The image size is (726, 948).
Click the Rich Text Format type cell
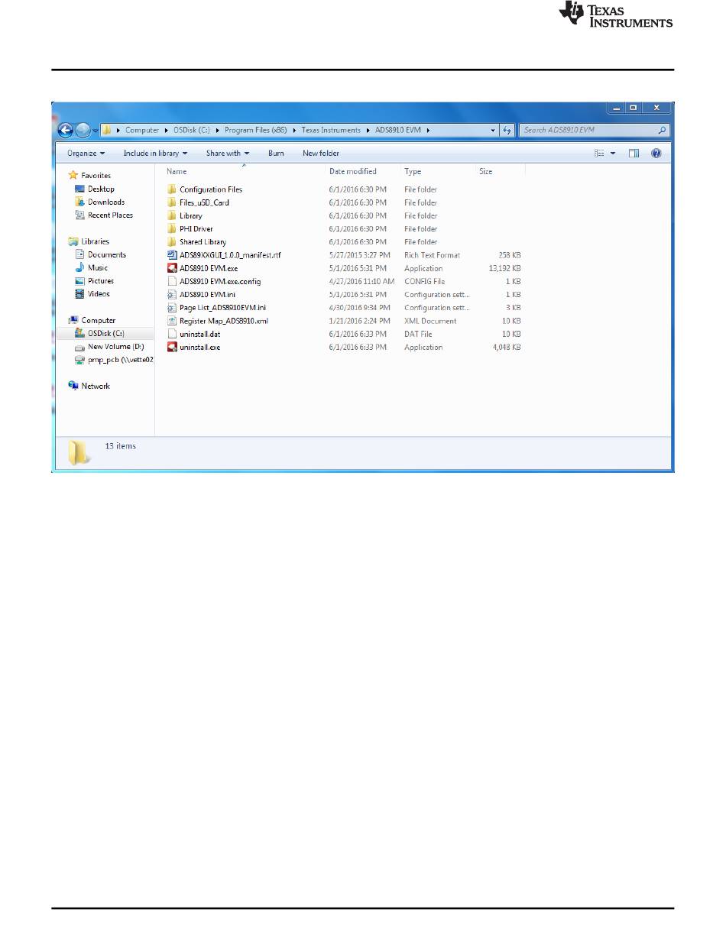(x=433, y=255)
